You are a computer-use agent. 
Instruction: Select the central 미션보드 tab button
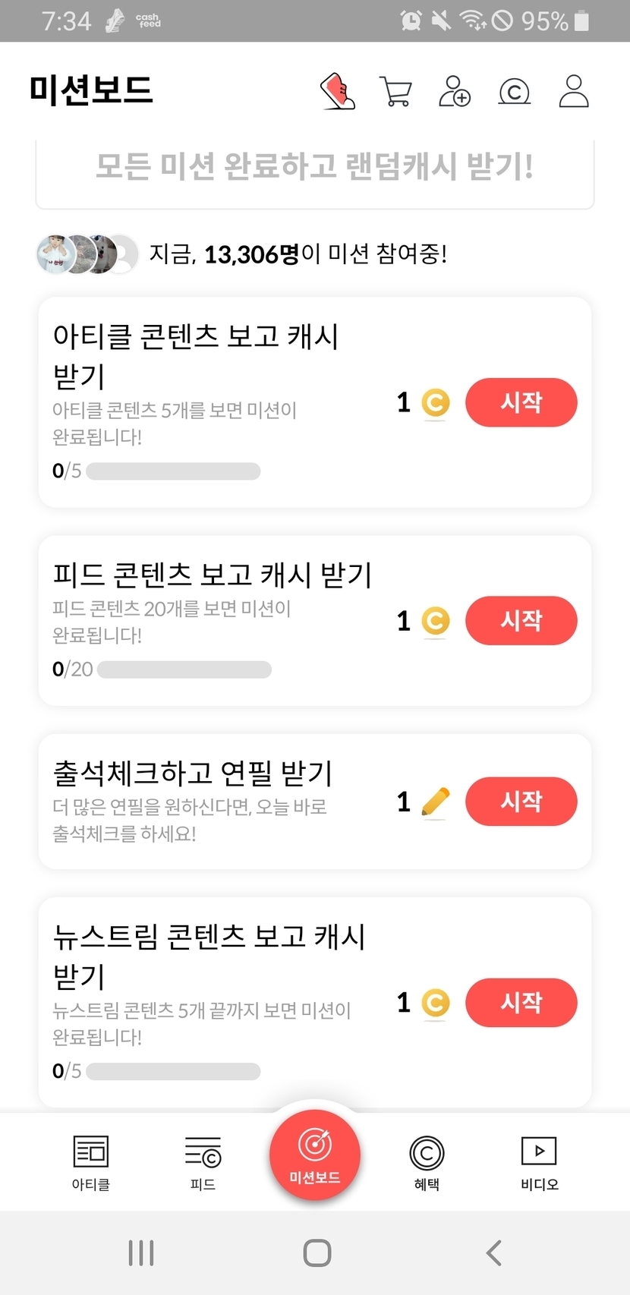(x=315, y=1155)
